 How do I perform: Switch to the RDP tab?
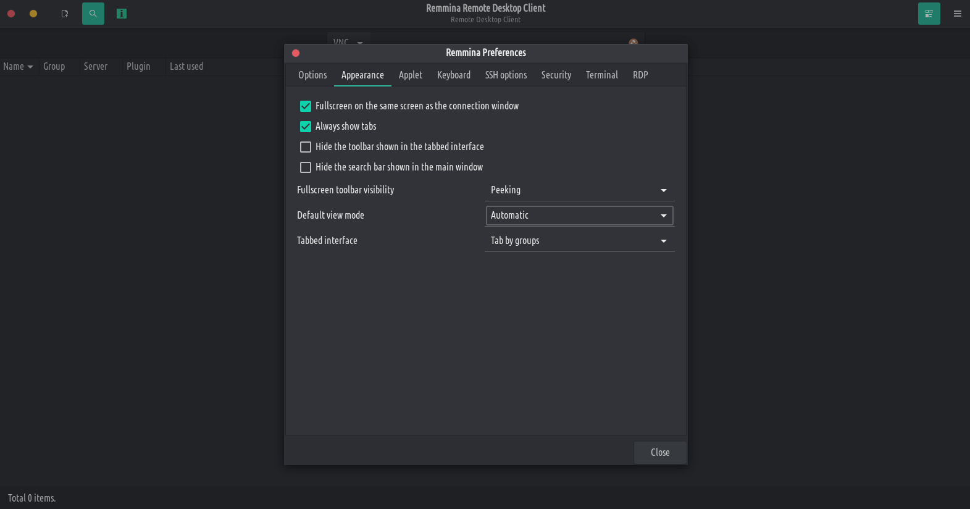640,75
